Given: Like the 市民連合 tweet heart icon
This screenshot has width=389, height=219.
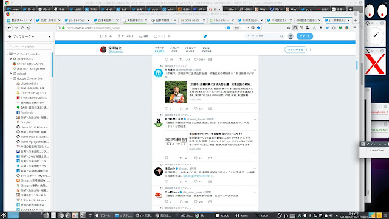Looking at the screenshot, I should [196, 109].
